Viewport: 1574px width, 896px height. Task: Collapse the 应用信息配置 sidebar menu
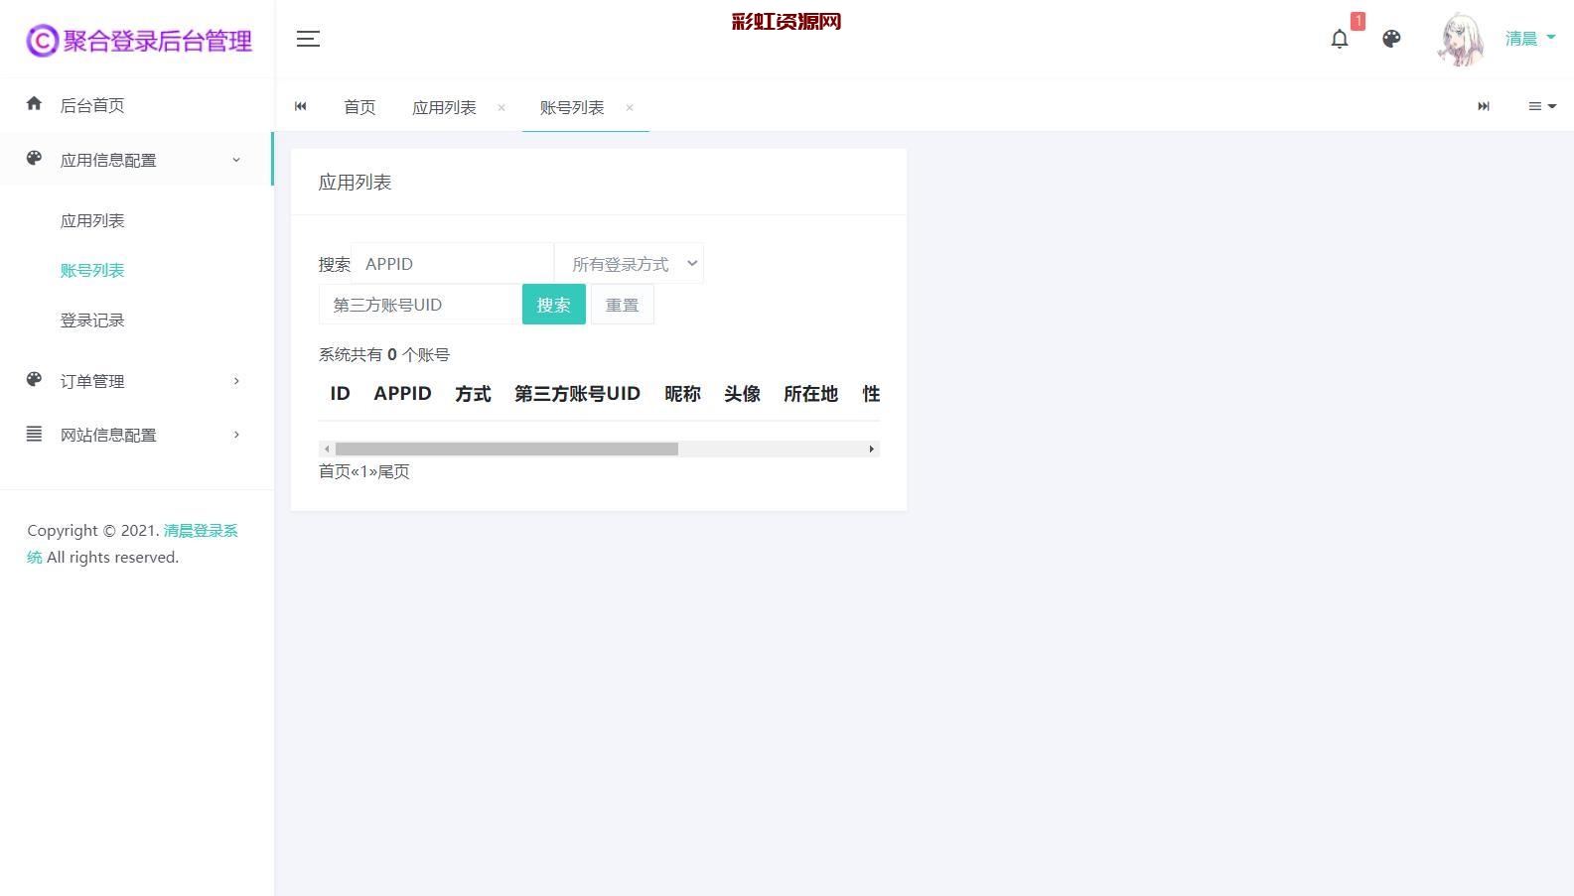pyautogui.click(x=136, y=160)
